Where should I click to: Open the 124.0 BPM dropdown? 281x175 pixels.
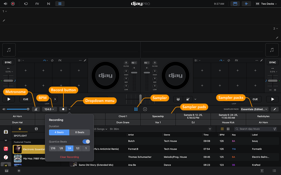pyautogui.click(x=49, y=109)
